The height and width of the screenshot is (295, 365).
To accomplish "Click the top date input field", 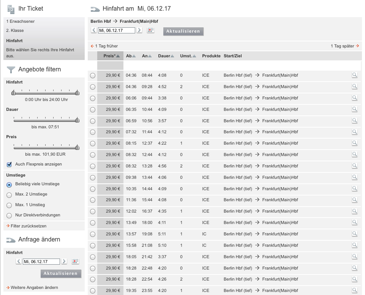I will [116, 30].
